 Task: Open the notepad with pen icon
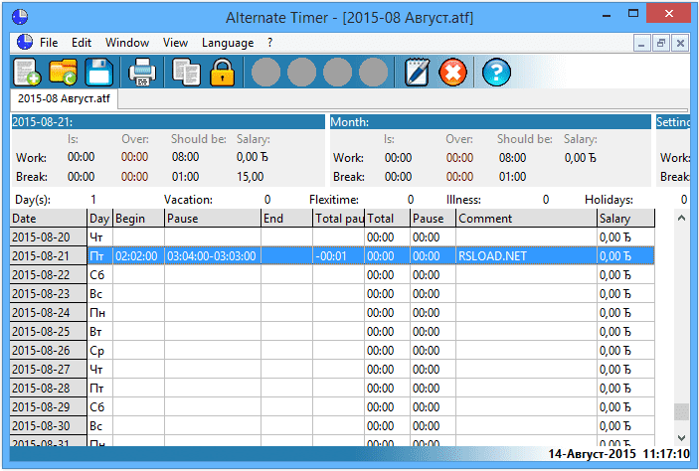click(416, 73)
